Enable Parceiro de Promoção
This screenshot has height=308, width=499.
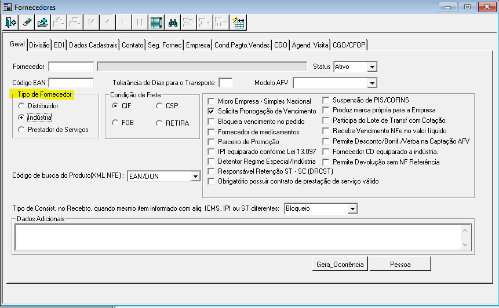coord(211,142)
